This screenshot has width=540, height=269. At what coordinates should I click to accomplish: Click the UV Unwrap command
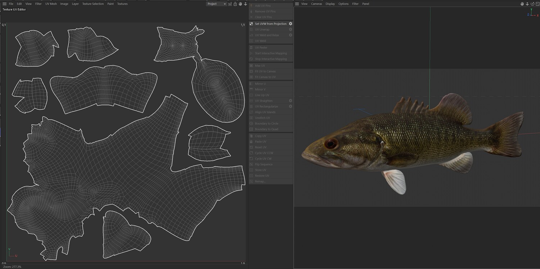coord(271,29)
